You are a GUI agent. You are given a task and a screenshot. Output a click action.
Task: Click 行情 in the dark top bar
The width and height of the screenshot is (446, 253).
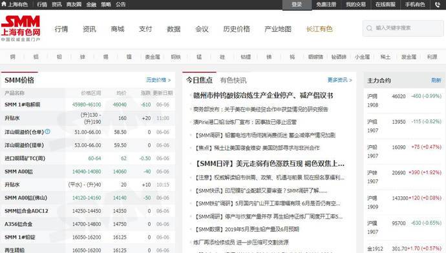[x=42, y=5]
